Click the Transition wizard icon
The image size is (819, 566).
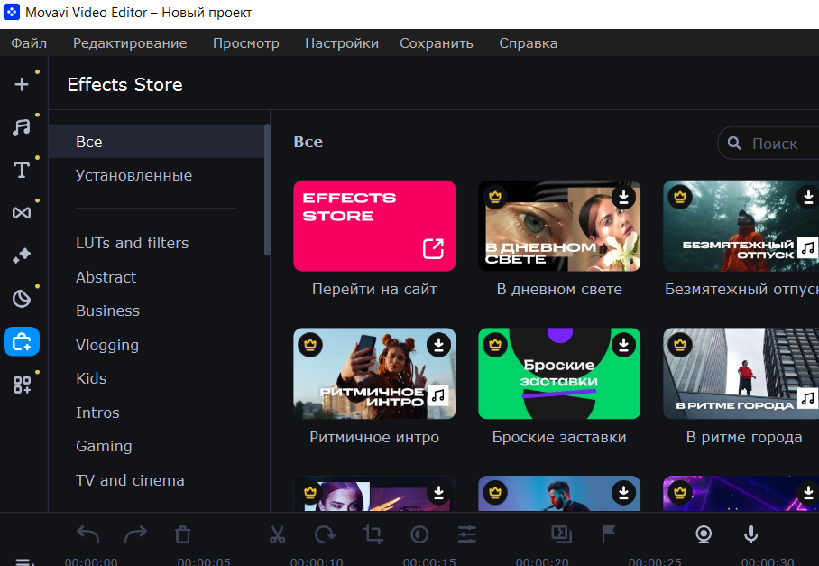pos(562,534)
